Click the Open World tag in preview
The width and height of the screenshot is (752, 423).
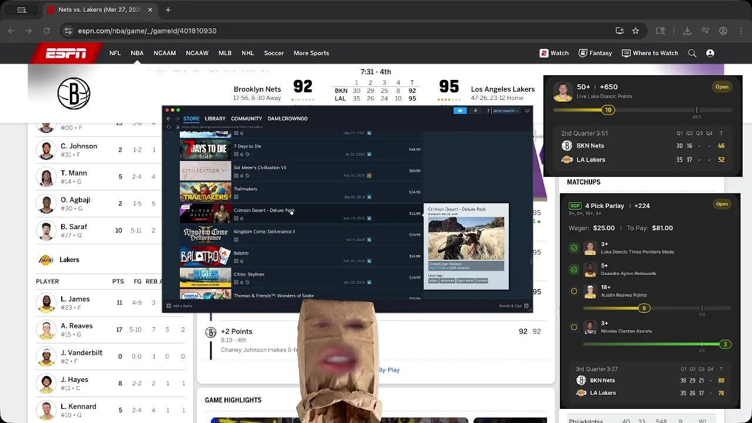(465, 281)
